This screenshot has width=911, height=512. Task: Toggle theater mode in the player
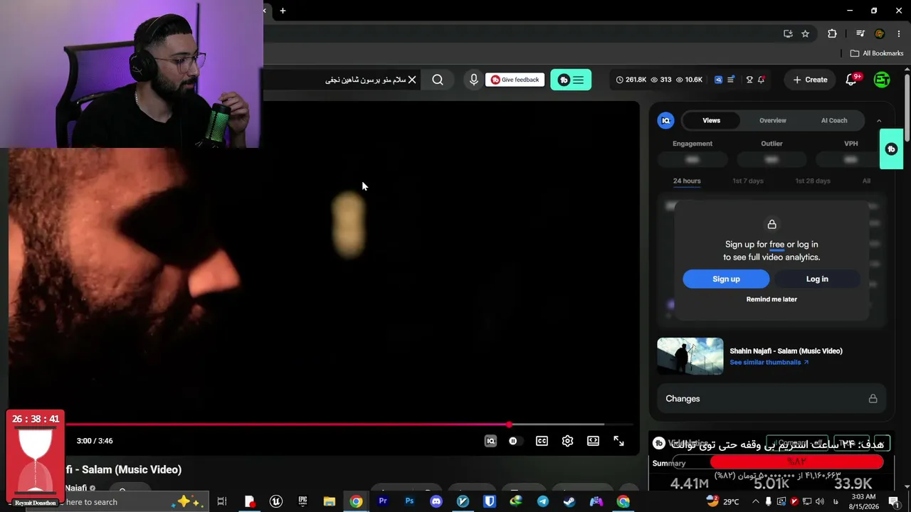593,441
